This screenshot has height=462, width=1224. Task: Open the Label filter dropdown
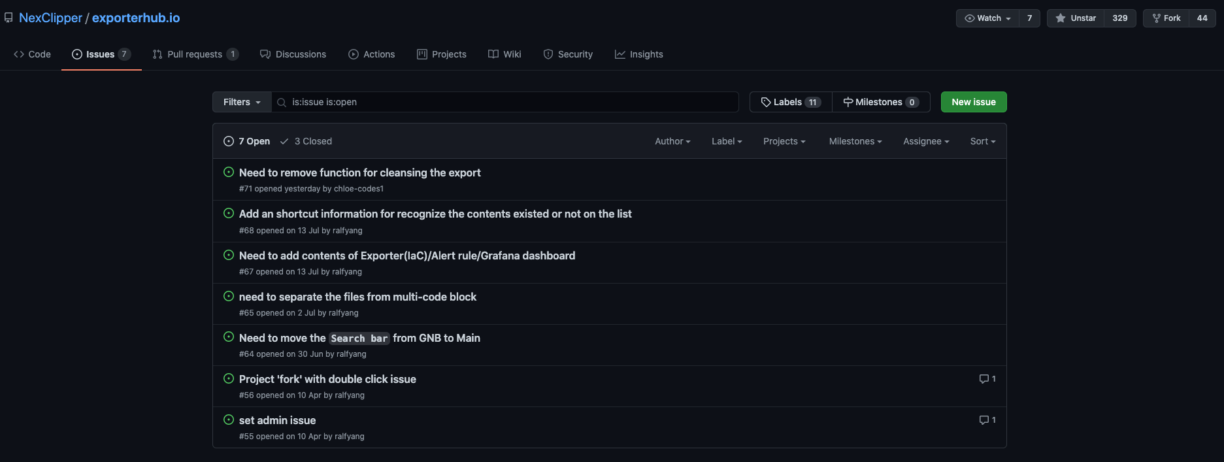[727, 141]
